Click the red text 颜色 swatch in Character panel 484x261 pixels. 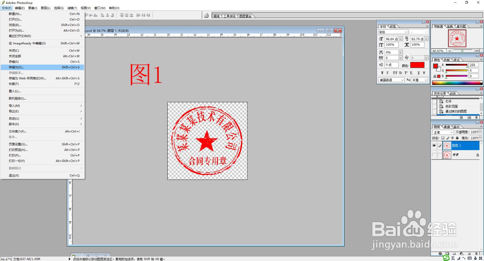point(417,65)
